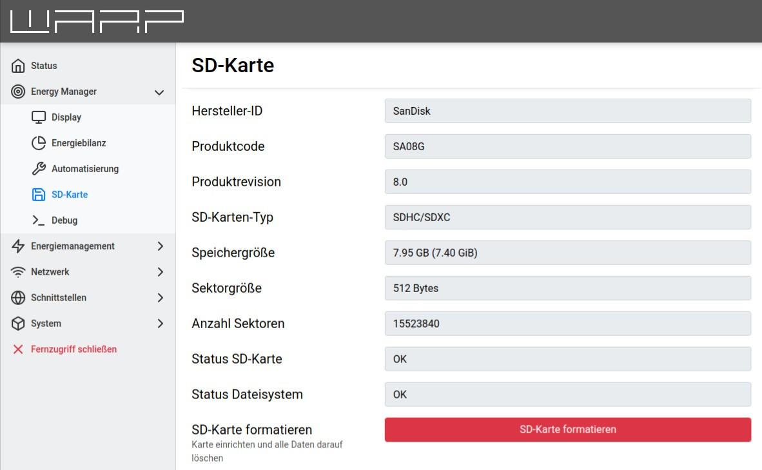Collapse the Energy Manager section chevron
Image resolution: width=762 pixels, height=470 pixels.
(x=159, y=92)
